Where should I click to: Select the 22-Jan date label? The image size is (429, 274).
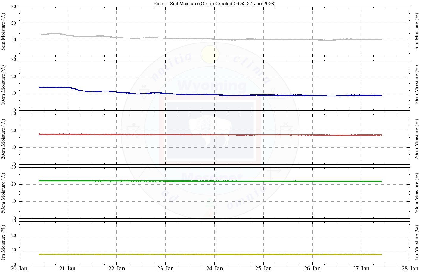(x=116, y=269)
